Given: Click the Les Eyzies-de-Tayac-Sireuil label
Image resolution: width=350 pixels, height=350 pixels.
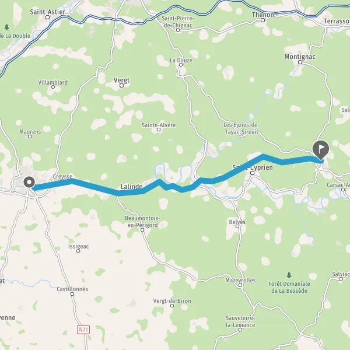Looking at the screenshot, I should [x=242, y=128].
